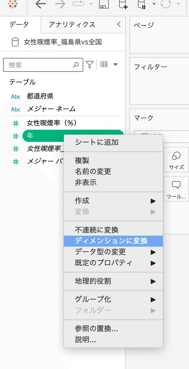Image resolution: width=189 pixels, height=369 pixels.
Task: Click the サイズ marks card button
Action: point(176,160)
